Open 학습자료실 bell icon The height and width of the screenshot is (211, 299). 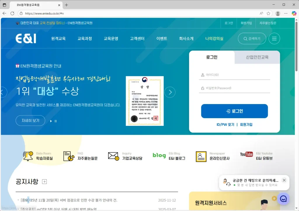pyautogui.click(x=28, y=156)
